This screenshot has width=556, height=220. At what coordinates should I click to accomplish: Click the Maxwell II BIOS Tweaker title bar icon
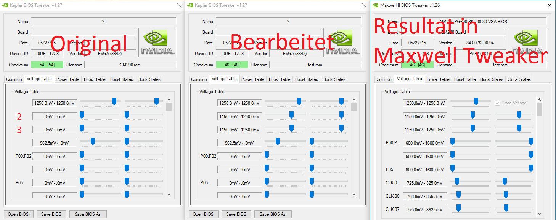(x=375, y=5)
